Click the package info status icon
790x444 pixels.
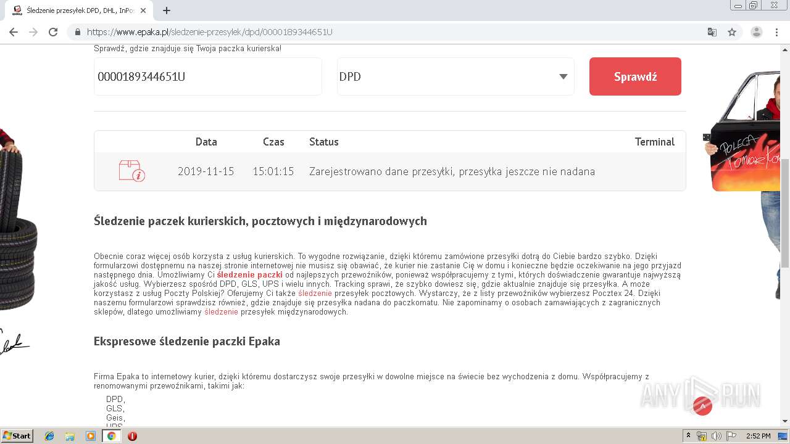pyautogui.click(x=131, y=171)
